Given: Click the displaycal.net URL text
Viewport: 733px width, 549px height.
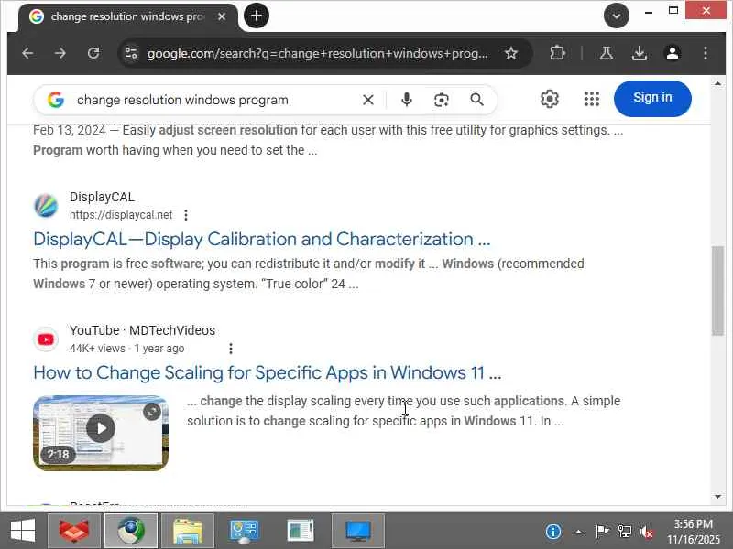Looking at the screenshot, I should pyautogui.click(x=121, y=215).
